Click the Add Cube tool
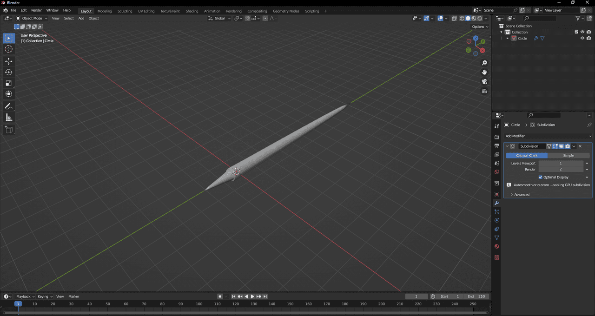This screenshot has height=316, width=595. (x=9, y=130)
